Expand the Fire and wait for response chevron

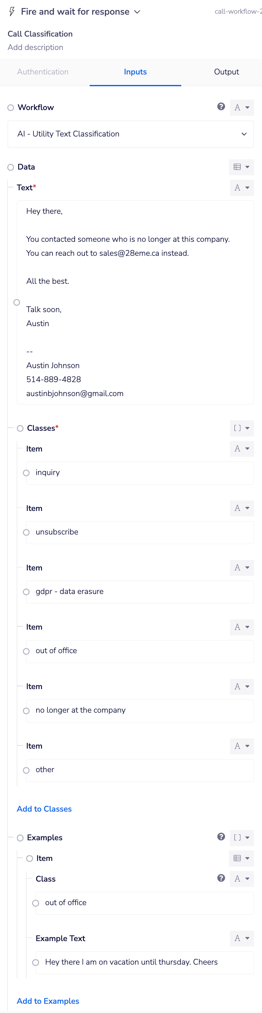(x=137, y=11)
